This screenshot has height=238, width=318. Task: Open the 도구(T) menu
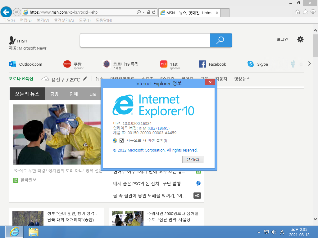(84, 20)
